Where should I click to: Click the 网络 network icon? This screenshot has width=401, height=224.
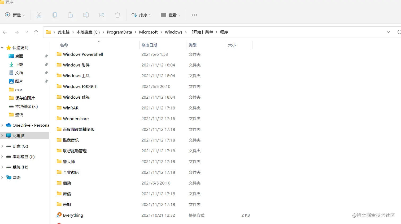coord(8,177)
